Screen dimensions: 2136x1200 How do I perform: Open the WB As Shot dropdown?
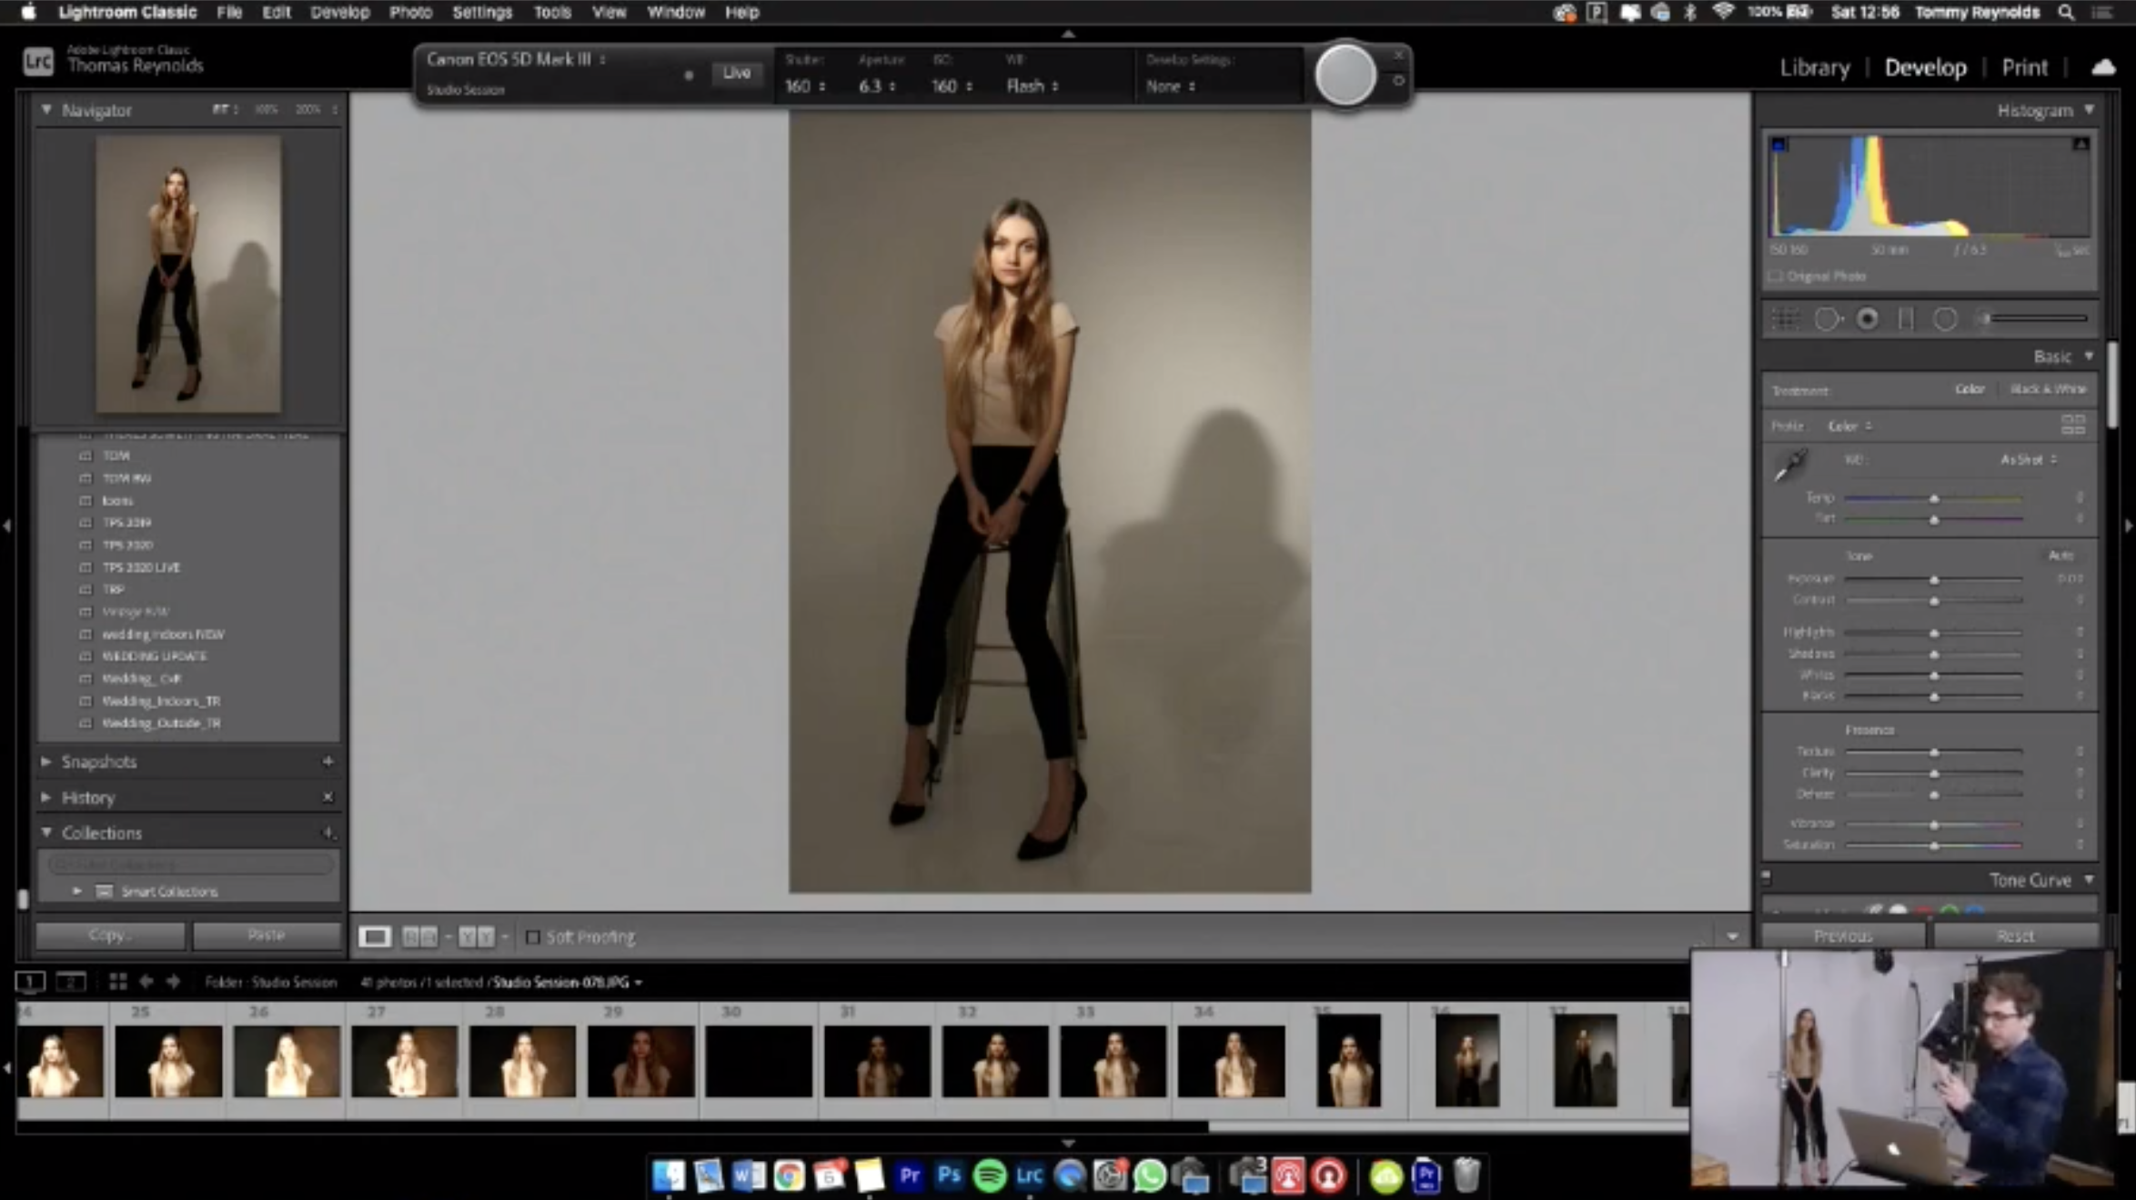point(2028,460)
